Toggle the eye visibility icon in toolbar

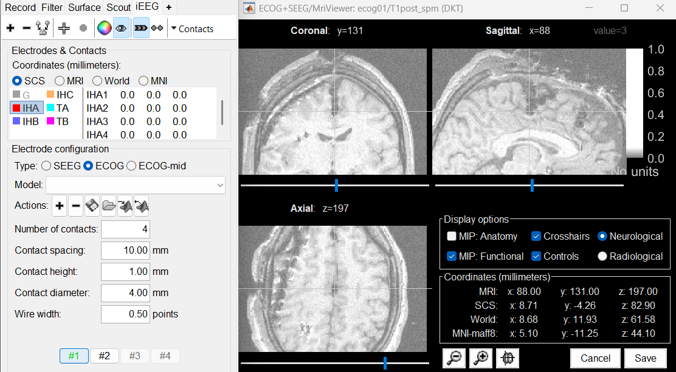[121, 29]
